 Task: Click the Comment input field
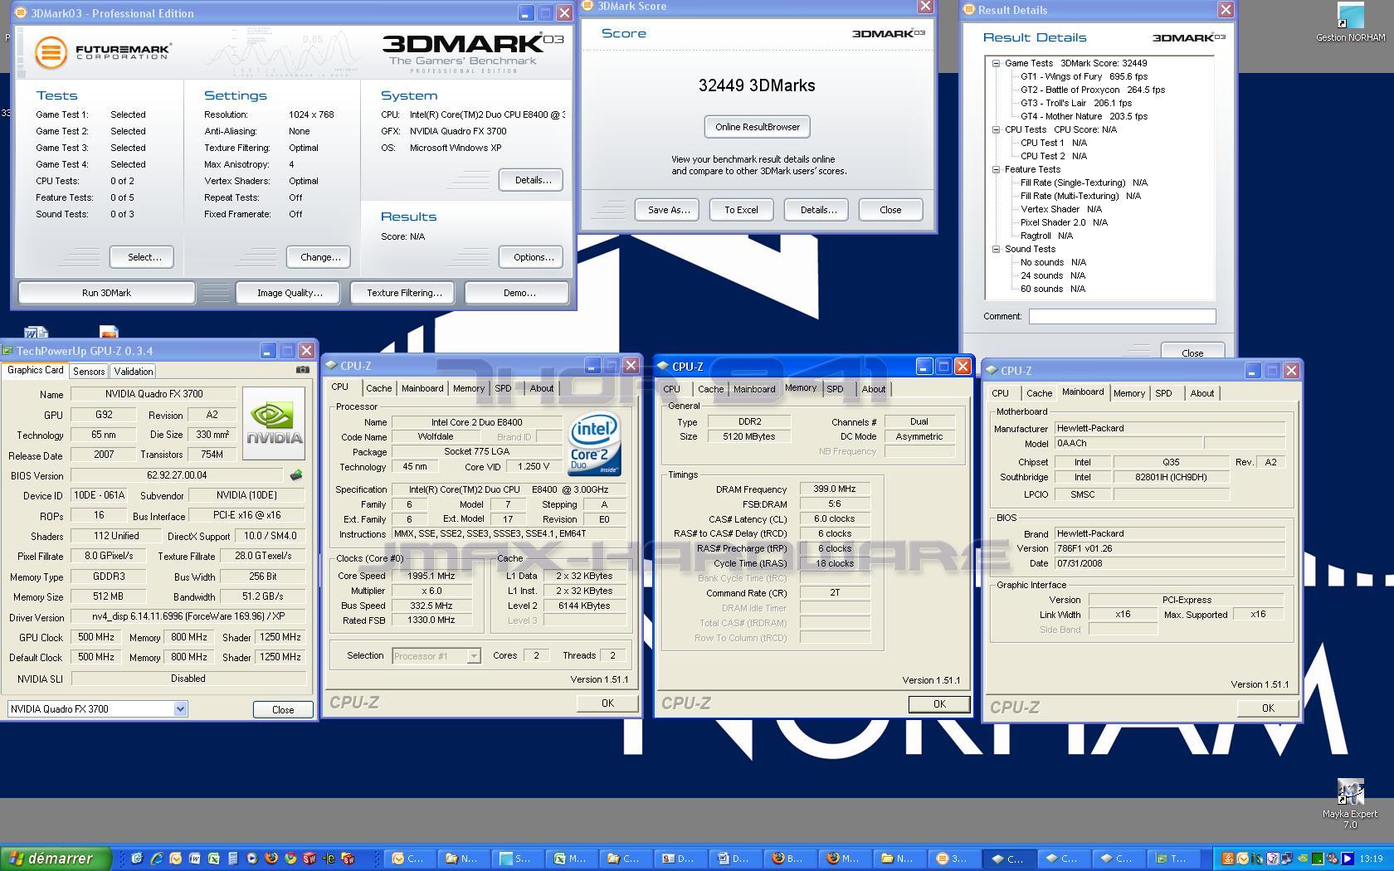click(1122, 316)
